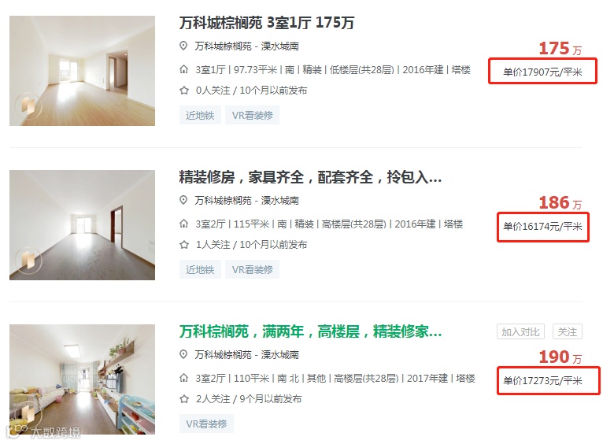Open green title 万科棕榈苑，满两年
Viewport: 614px width, 444px height.
310,331
